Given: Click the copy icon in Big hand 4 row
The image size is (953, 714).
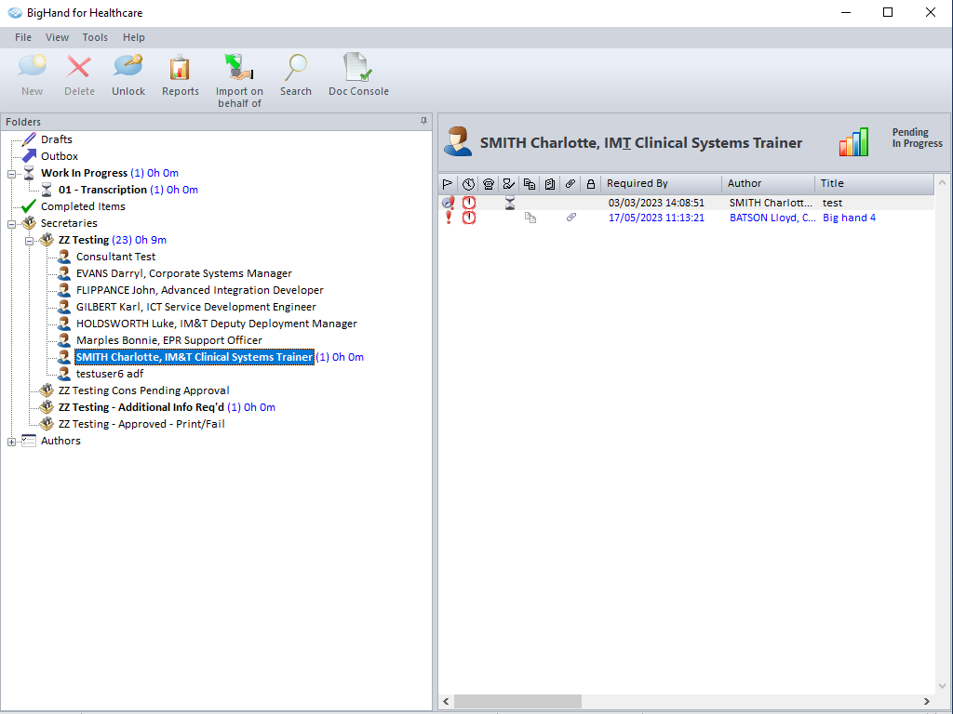Looking at the screenshot, I should coord(530,218).
